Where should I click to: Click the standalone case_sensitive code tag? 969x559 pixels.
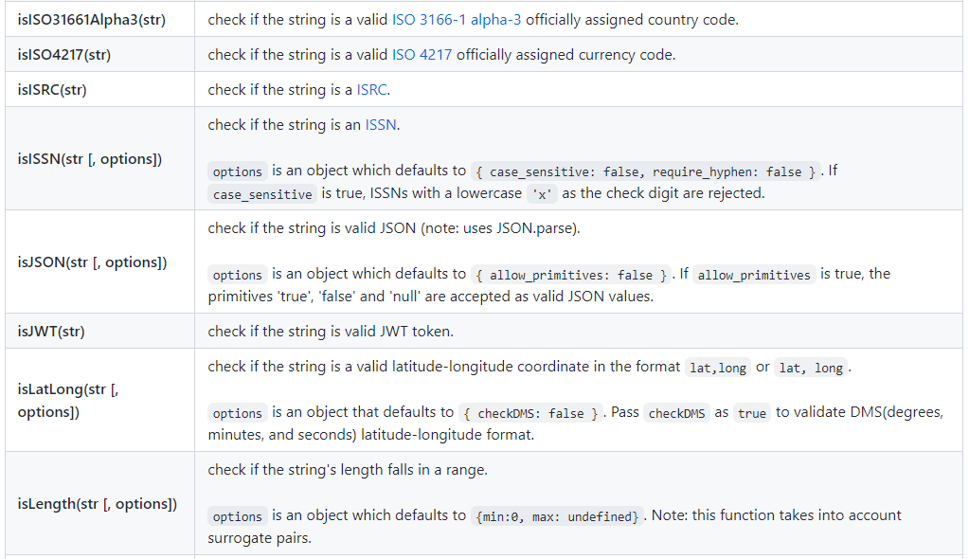pyautogui.click(x=262, y=194)
